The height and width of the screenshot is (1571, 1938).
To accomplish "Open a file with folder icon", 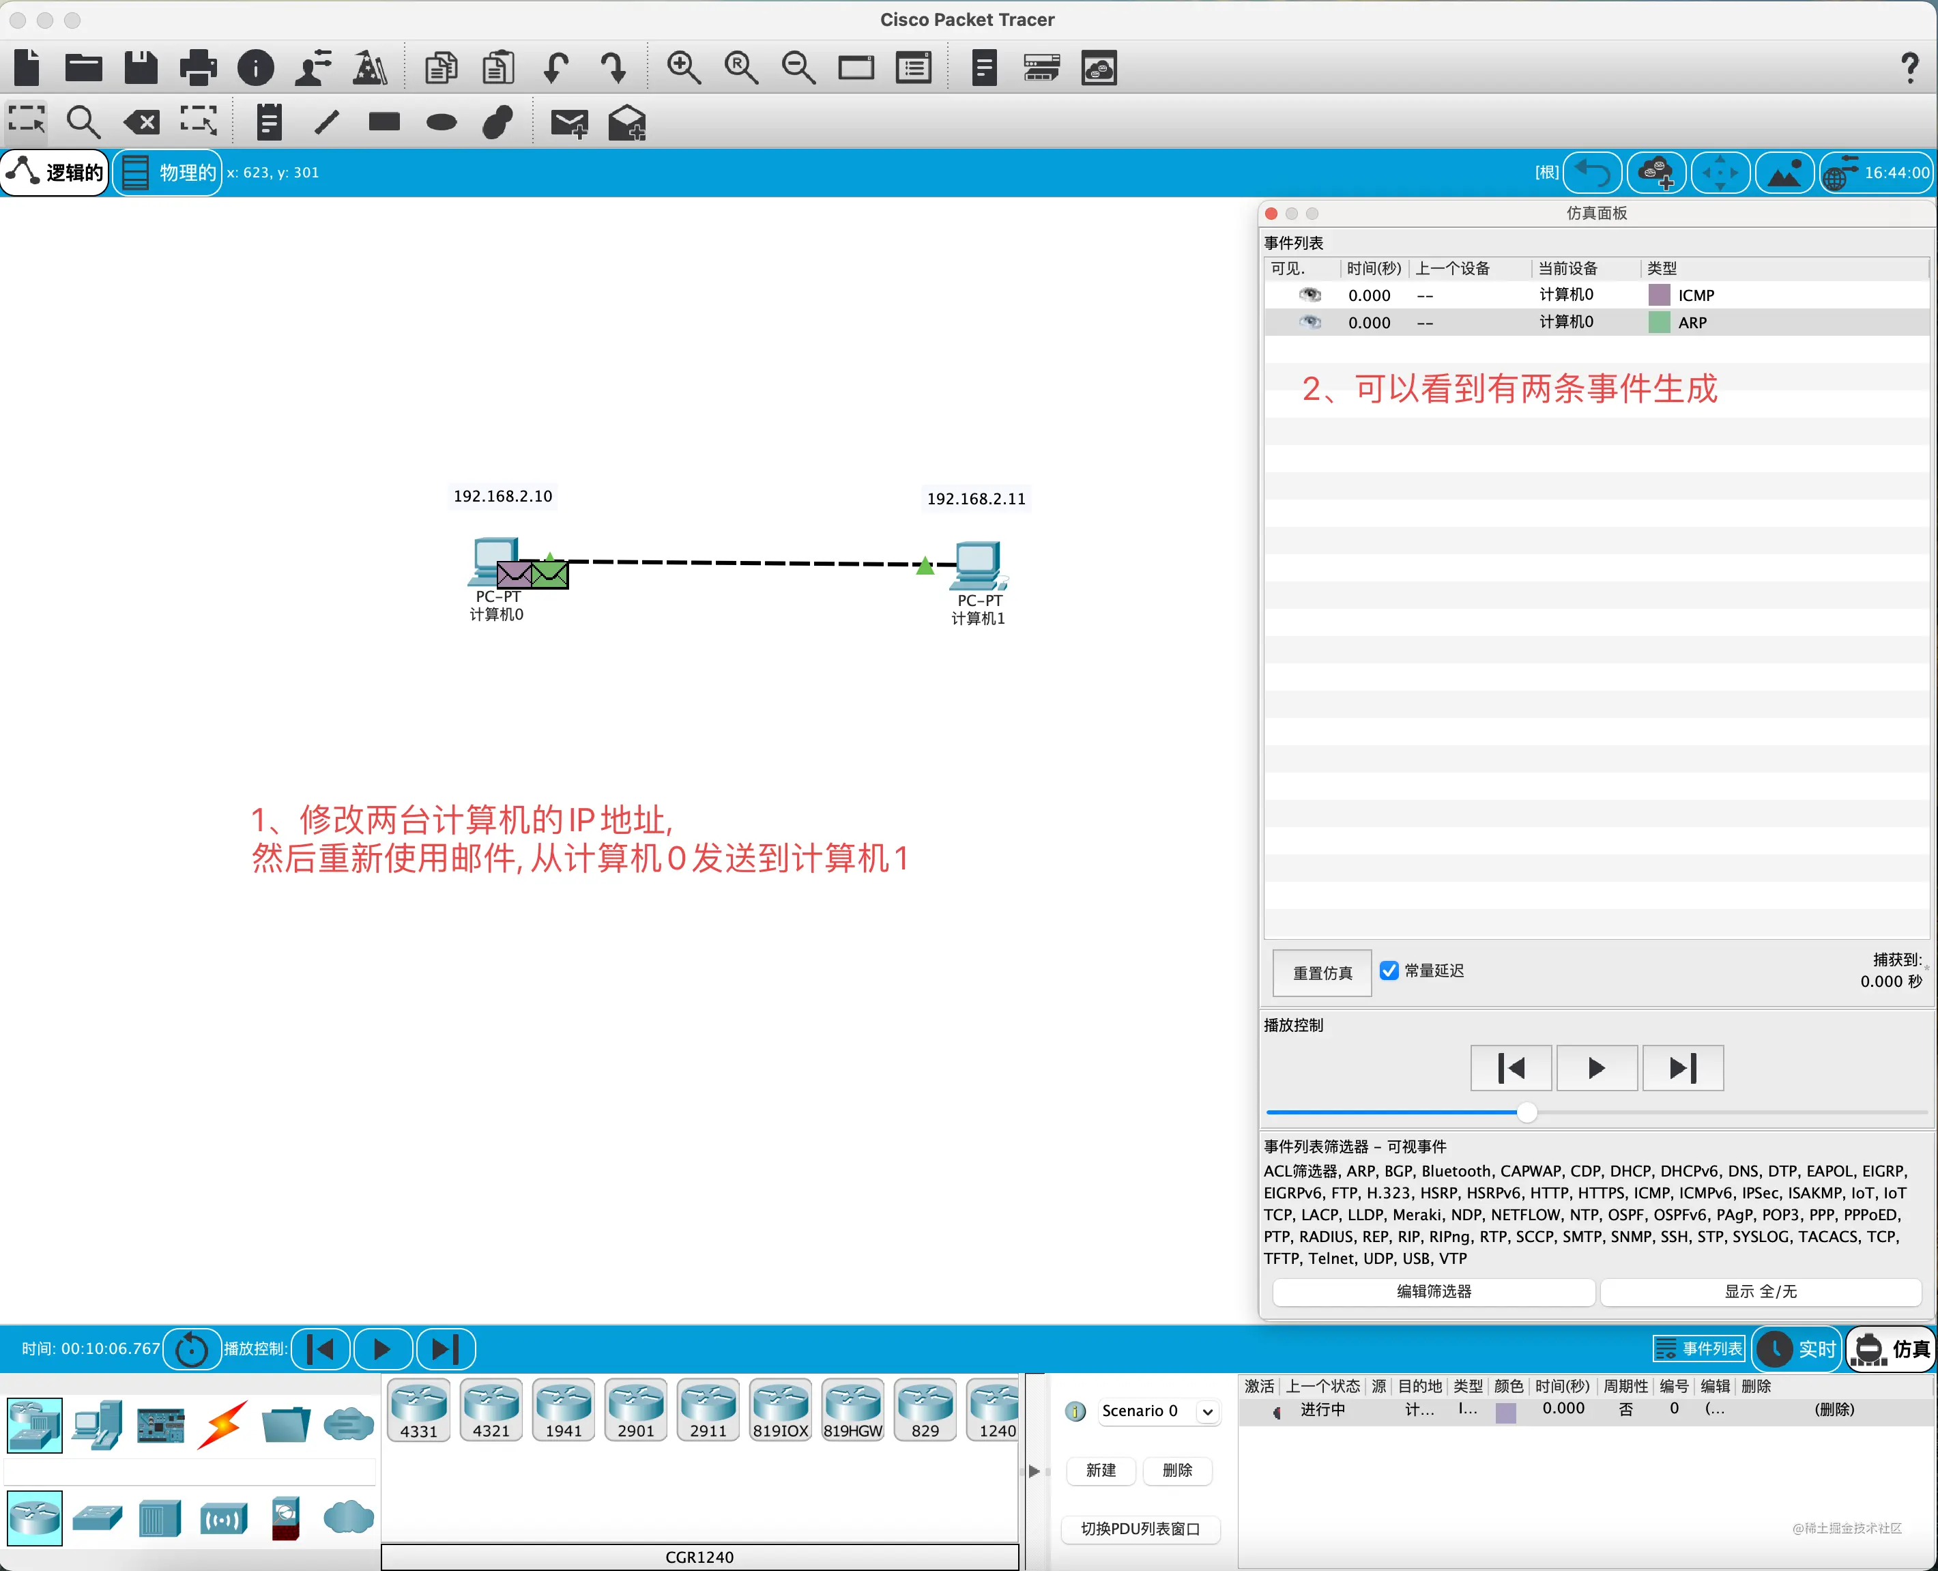I will pyautogui.click(x=84, y=68).
